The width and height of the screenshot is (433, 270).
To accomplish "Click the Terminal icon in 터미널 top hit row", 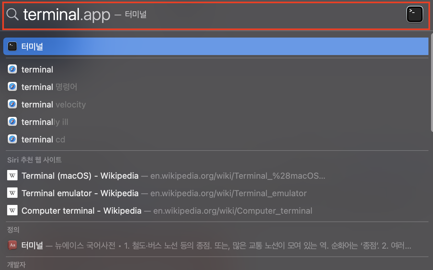I will [12, 47].
